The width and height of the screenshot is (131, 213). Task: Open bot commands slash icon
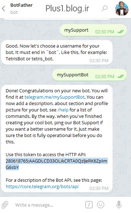89,204
